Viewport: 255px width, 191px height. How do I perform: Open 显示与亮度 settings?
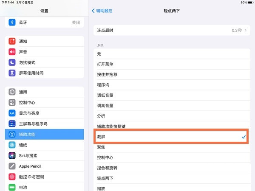coord(45,113)
